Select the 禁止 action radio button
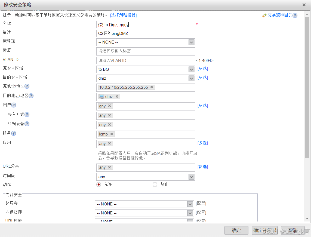The width and height of the screenshot is (311, 237). [x=155, y=185]
